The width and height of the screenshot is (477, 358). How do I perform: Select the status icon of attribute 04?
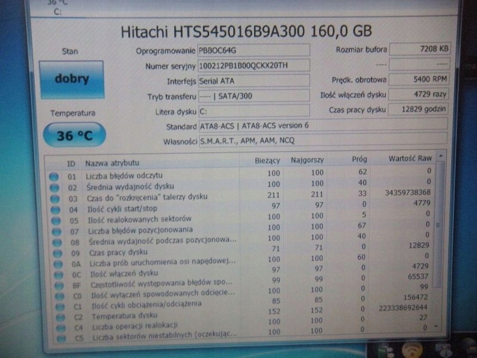[x=55, y=209]
